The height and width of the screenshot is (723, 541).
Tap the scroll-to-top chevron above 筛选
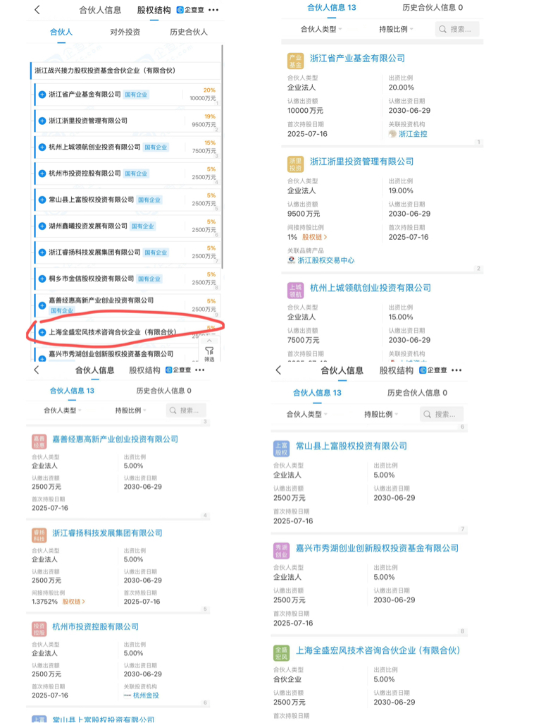tap(209, 340)
